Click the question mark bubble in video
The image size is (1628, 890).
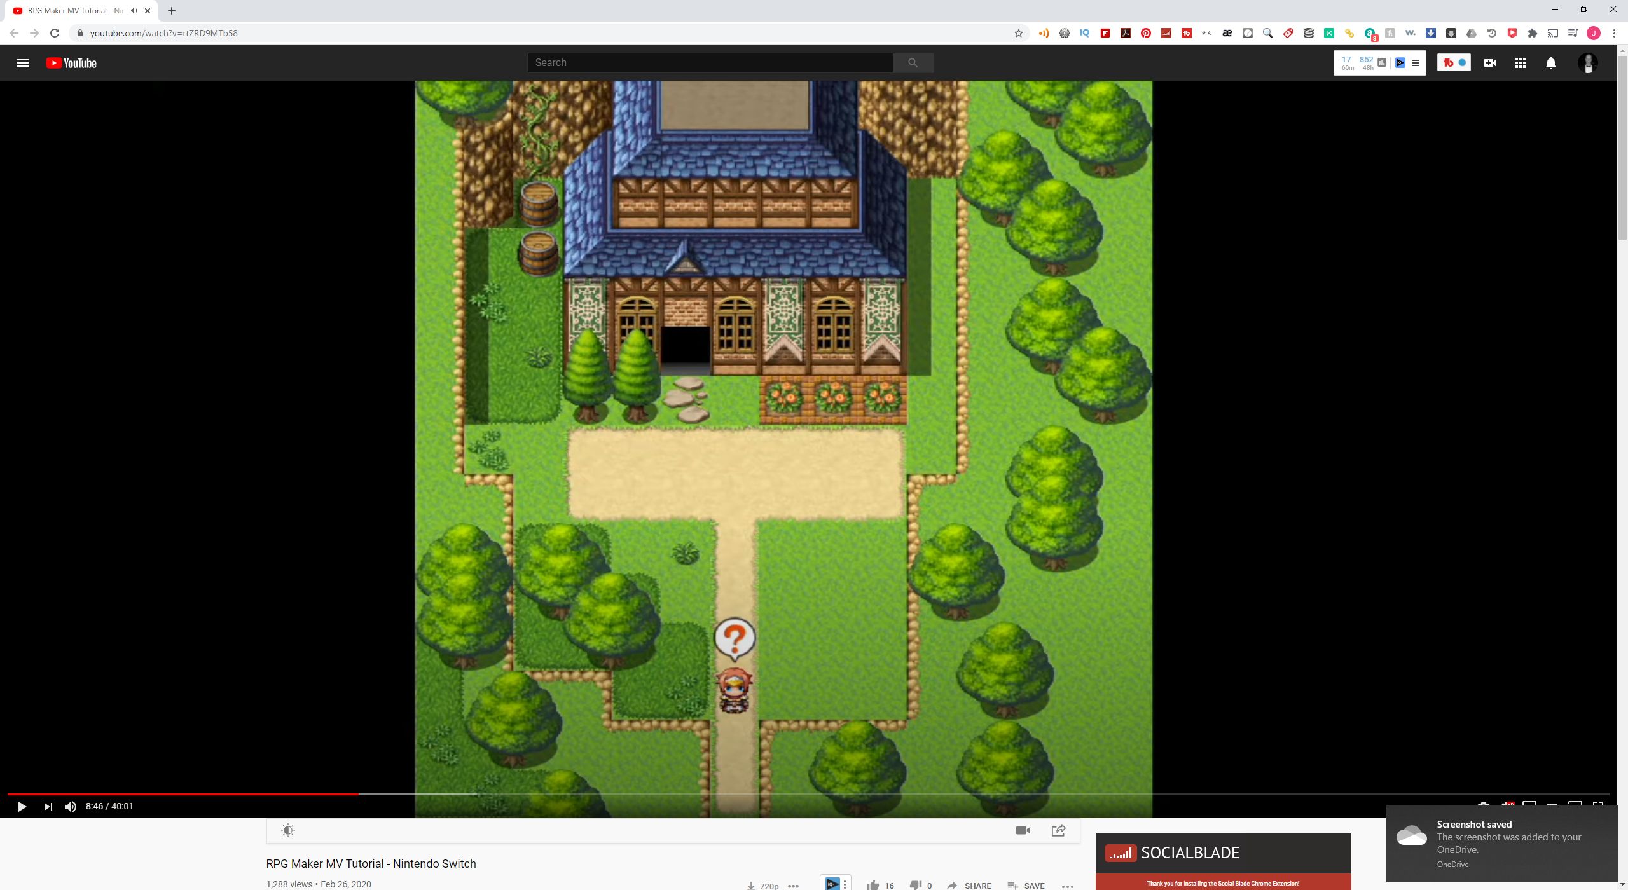click(x=735, y=639)
